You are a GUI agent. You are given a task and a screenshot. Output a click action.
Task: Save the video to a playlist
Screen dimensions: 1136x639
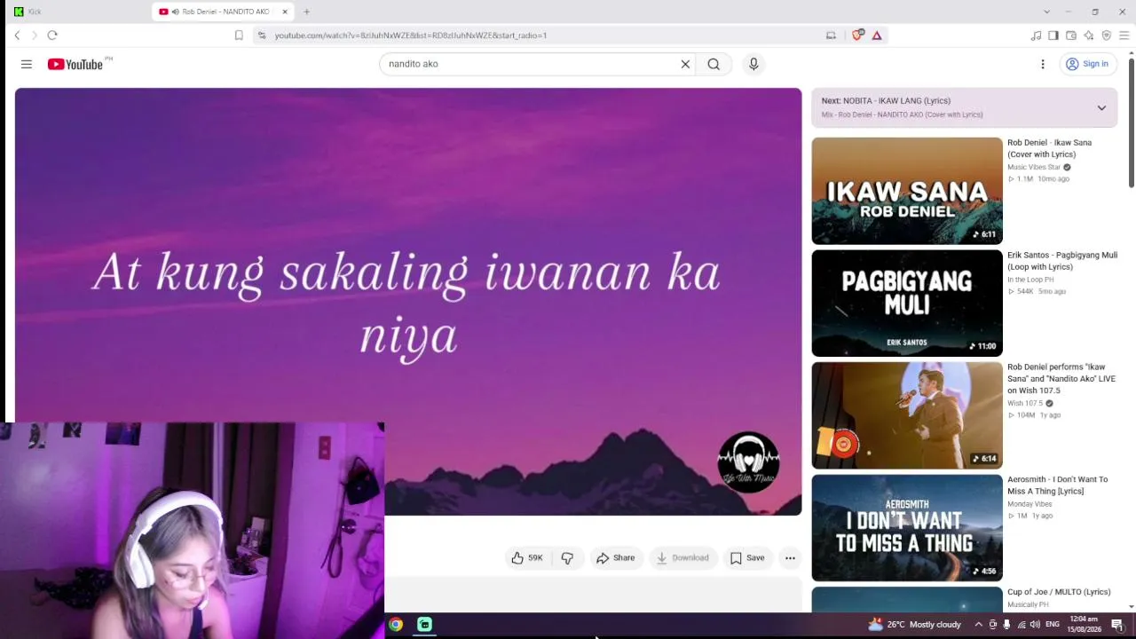coord(747,558)
